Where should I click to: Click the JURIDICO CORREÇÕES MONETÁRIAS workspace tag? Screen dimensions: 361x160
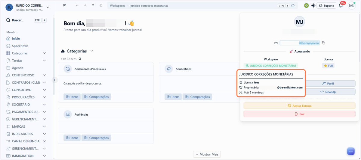coord(271,66)
